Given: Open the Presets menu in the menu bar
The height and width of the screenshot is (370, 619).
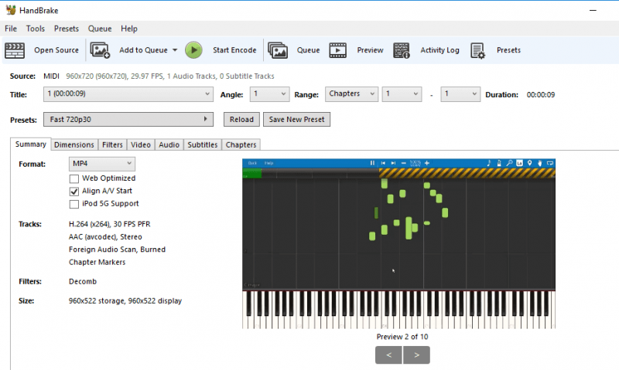Looking at the screenshot, I should point(67,29).
